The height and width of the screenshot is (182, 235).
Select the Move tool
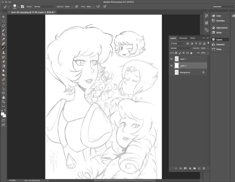(3, 17)
